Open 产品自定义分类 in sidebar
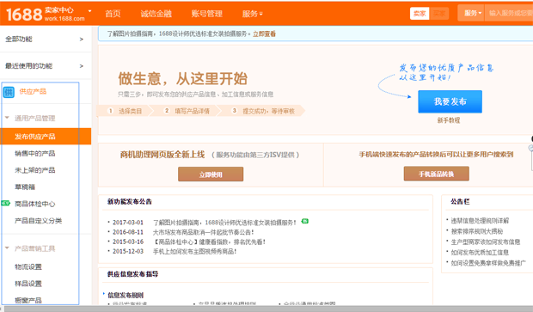Image resolution: width=533 pixels, height=312 pixels. 38,221
